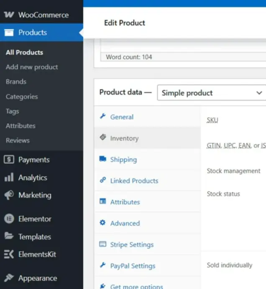The image size is (266, 289).
Task: Open the Marketing menu
Action: (x=41, y=195)
